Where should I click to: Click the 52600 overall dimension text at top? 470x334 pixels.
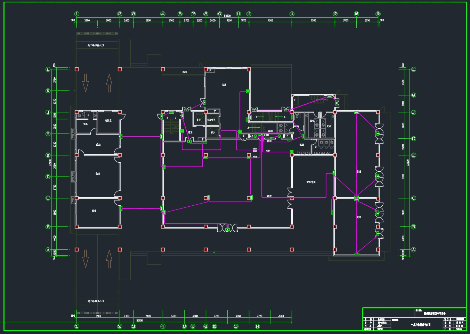coord(227,16)
